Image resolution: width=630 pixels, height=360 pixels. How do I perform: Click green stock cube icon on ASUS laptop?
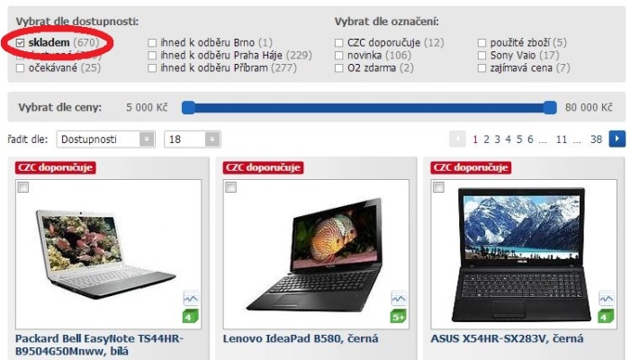[x=606, y=316]
